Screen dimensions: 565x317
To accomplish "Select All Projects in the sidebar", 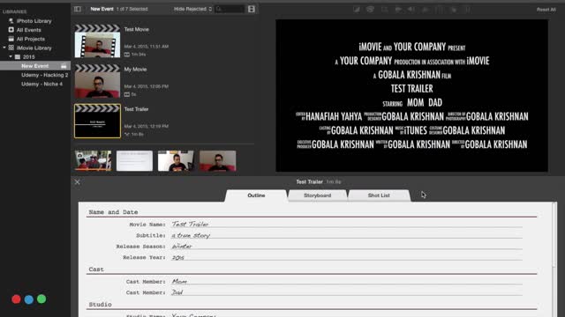I will tap(31, 39).
